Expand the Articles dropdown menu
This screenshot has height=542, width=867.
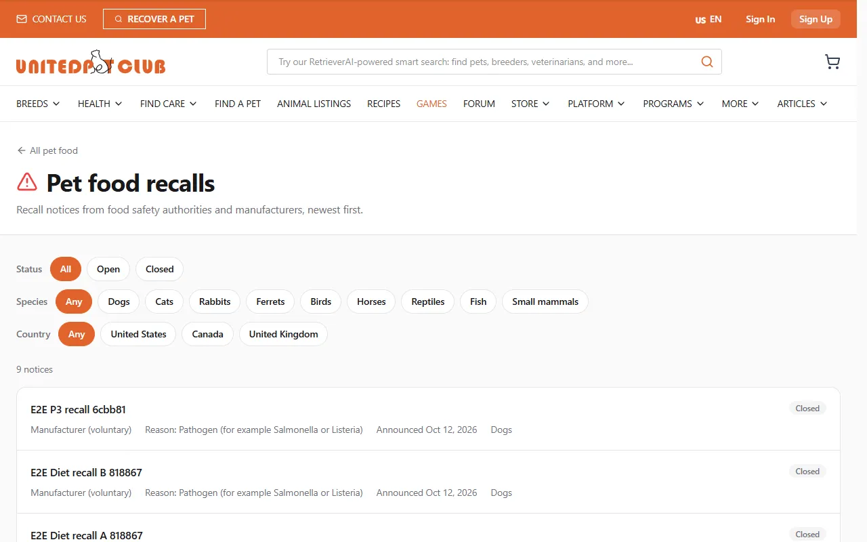(803, 104)
